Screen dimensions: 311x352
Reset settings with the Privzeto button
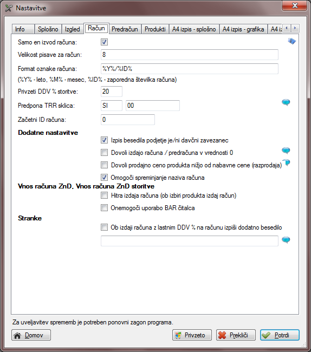coord(192,335)
